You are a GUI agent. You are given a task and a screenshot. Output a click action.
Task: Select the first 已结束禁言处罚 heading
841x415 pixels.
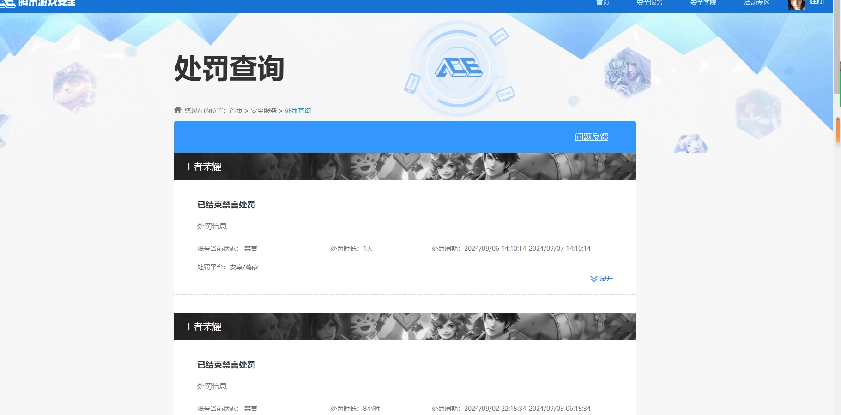[226, 205]
